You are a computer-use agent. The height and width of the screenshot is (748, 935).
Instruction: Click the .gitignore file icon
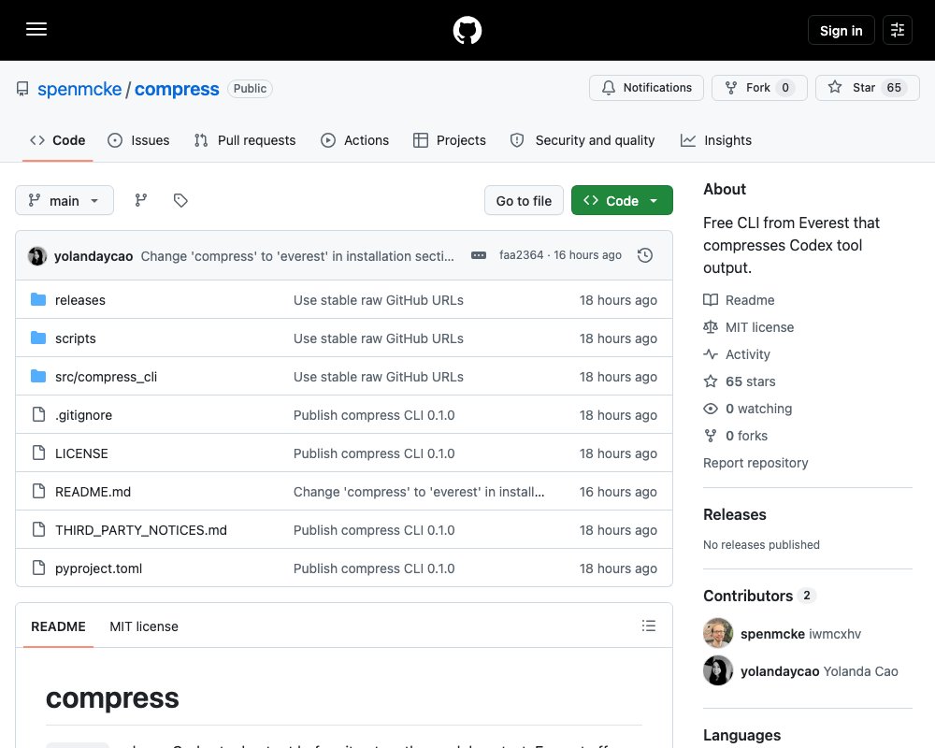(38, 414)
